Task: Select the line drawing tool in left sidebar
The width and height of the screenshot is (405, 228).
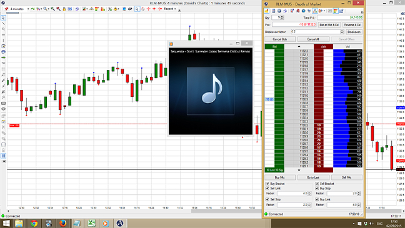Action: [x=3, y=24]
